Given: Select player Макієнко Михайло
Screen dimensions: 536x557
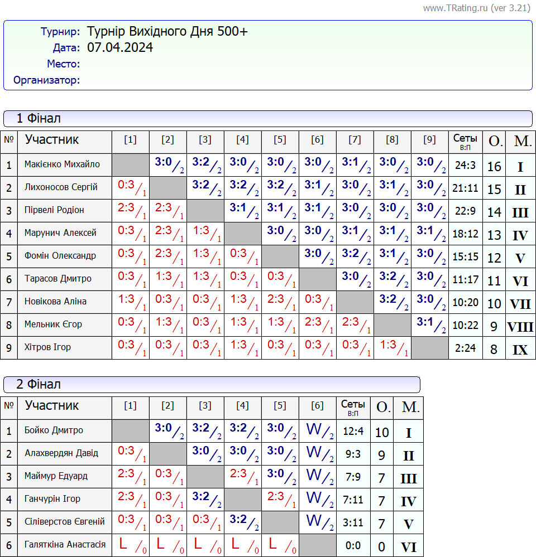Looking at the screenshot, I should [x=62, y=164].
